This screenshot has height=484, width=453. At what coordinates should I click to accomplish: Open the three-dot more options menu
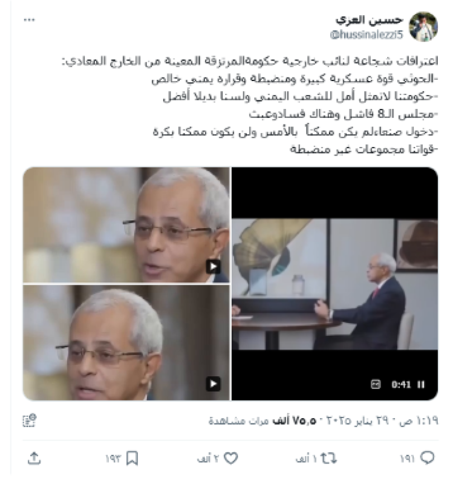click(29, 20)
